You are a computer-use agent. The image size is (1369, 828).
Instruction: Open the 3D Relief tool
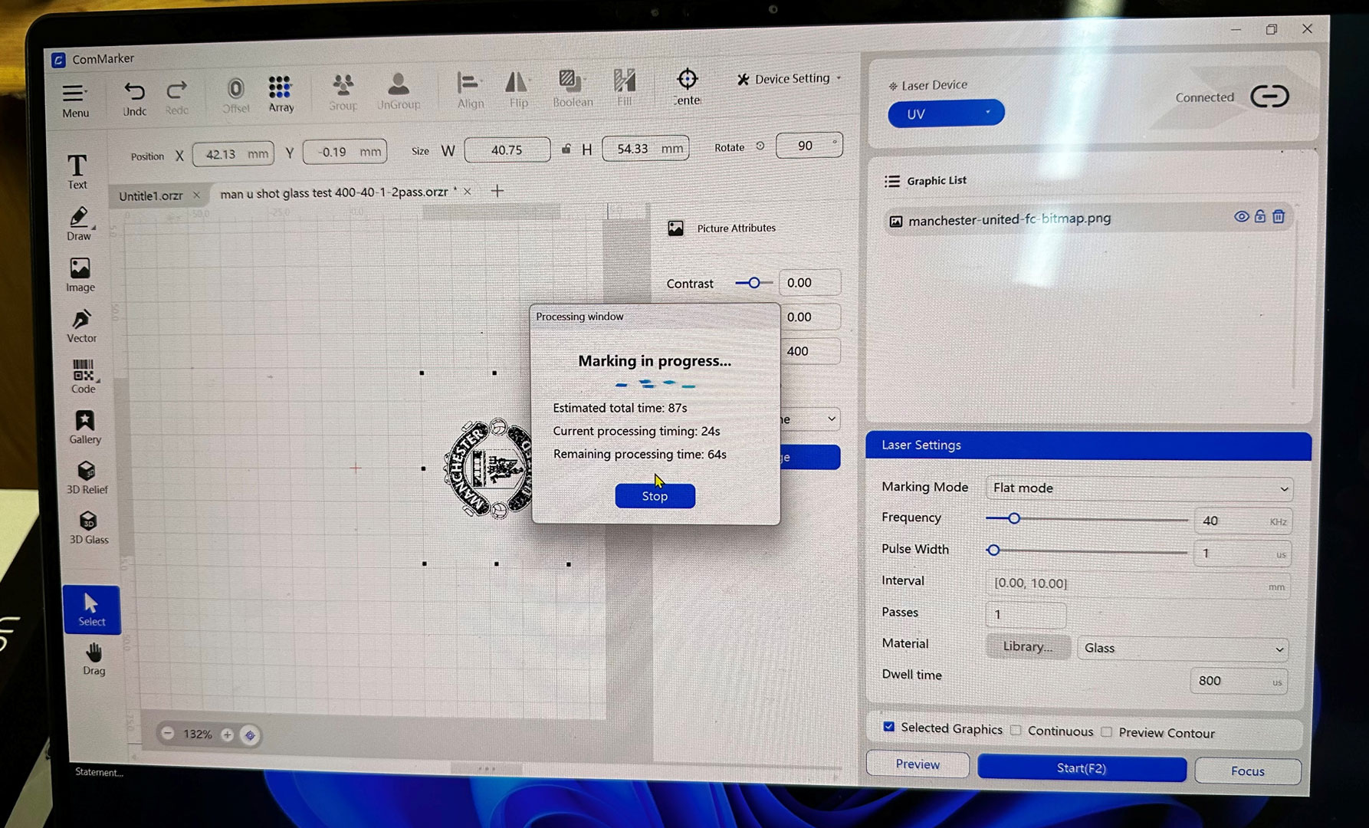tap(87, 477)
